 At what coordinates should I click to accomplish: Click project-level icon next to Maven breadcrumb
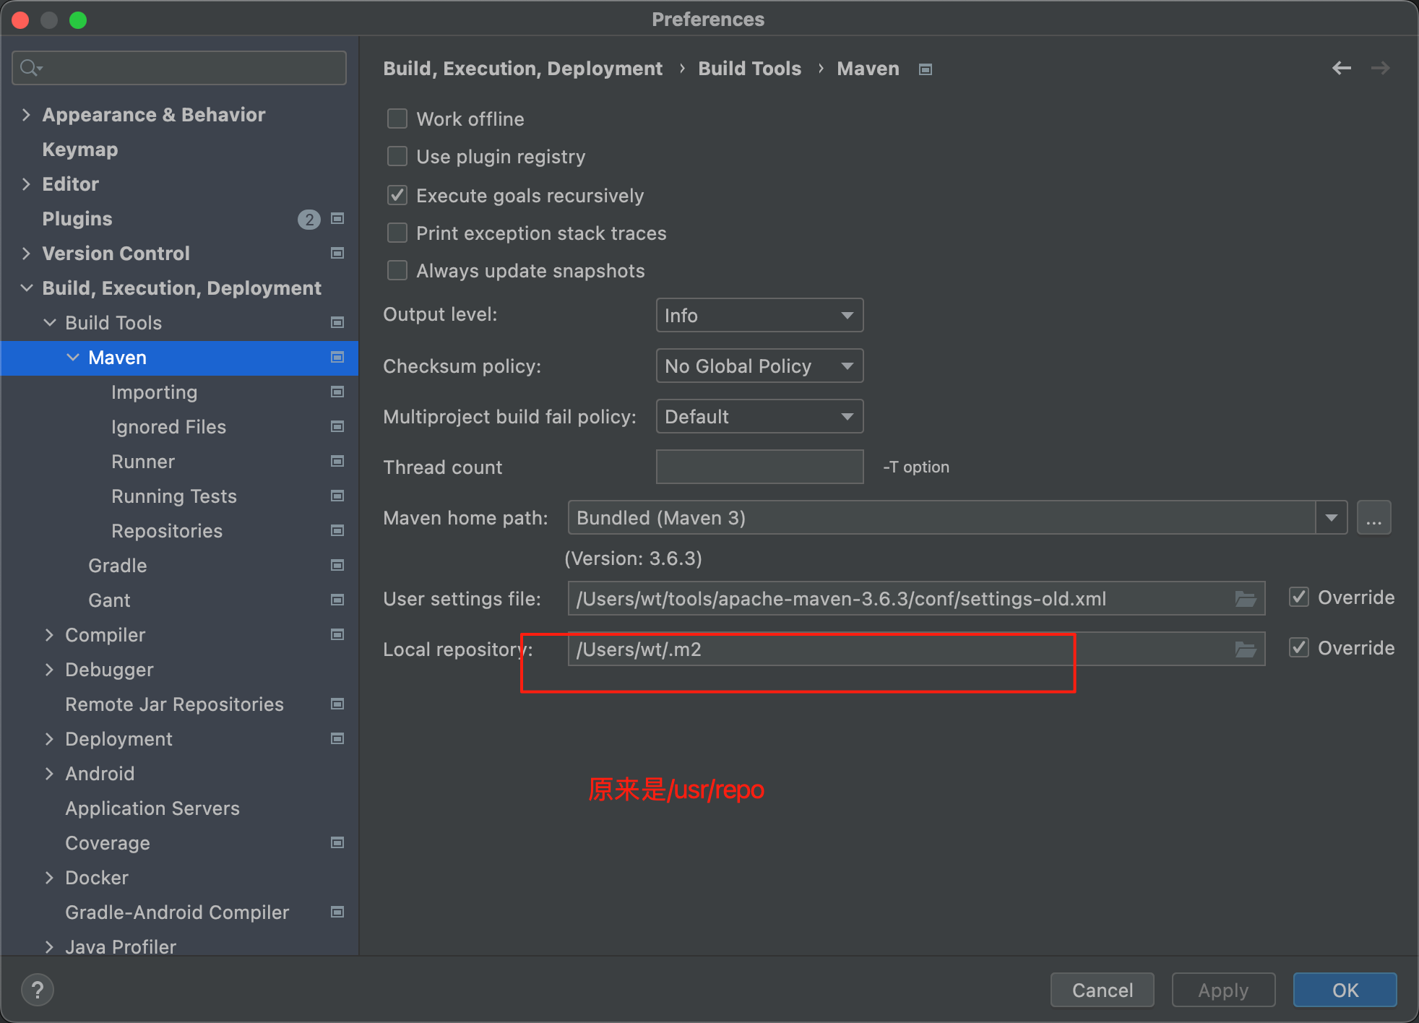pos(925,69)
